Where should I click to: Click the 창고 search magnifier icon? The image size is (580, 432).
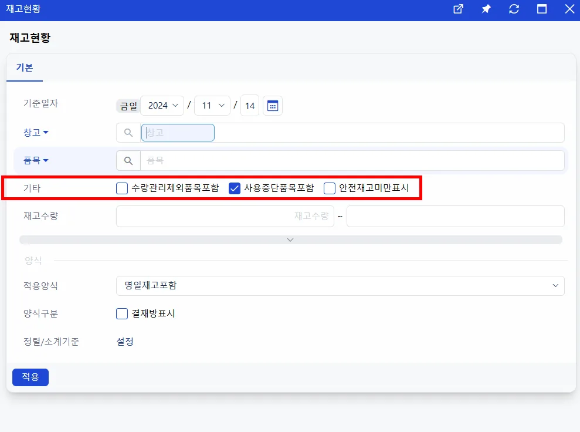pos(128,133)
